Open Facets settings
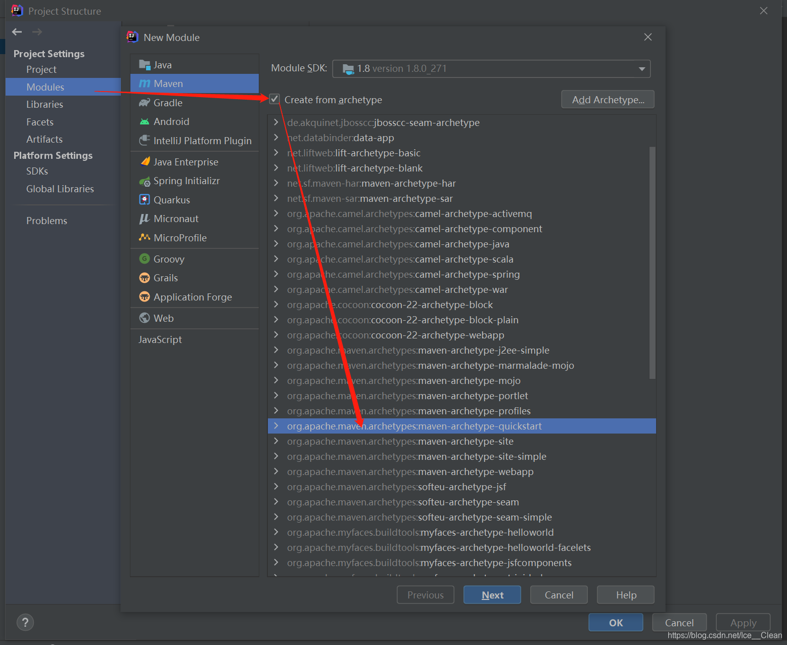 [x=40, y=122]
